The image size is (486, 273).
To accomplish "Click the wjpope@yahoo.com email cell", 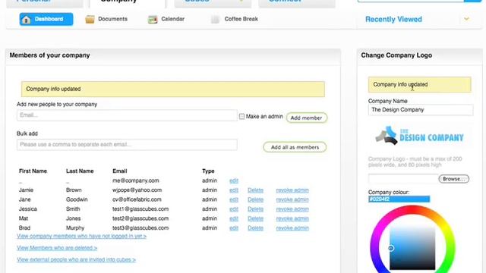I will (137, 190).
